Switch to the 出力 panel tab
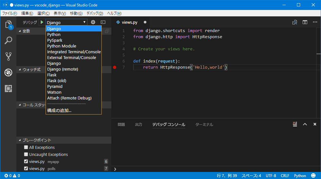 coord(138,124)
